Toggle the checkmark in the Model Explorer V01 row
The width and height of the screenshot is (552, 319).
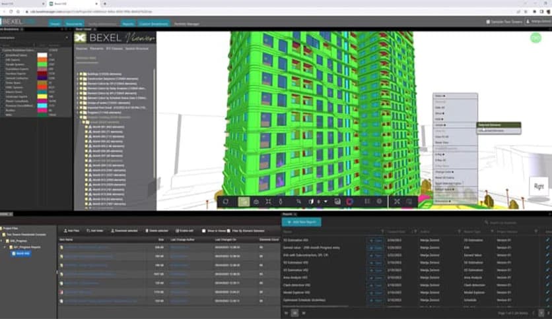(x=547, y=292)
